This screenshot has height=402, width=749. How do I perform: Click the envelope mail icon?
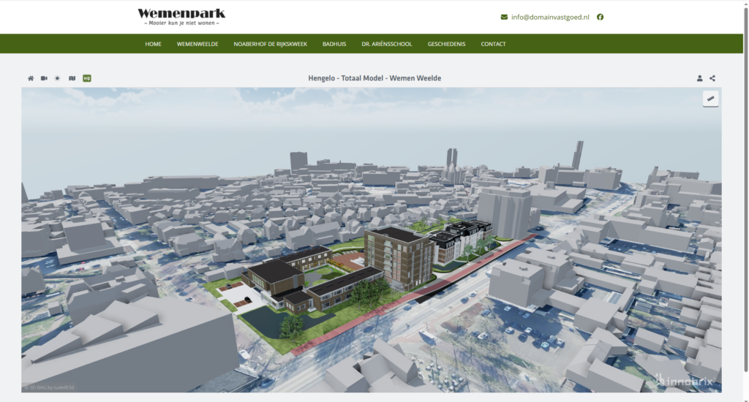pyautogui.click(x=504, y=17)
